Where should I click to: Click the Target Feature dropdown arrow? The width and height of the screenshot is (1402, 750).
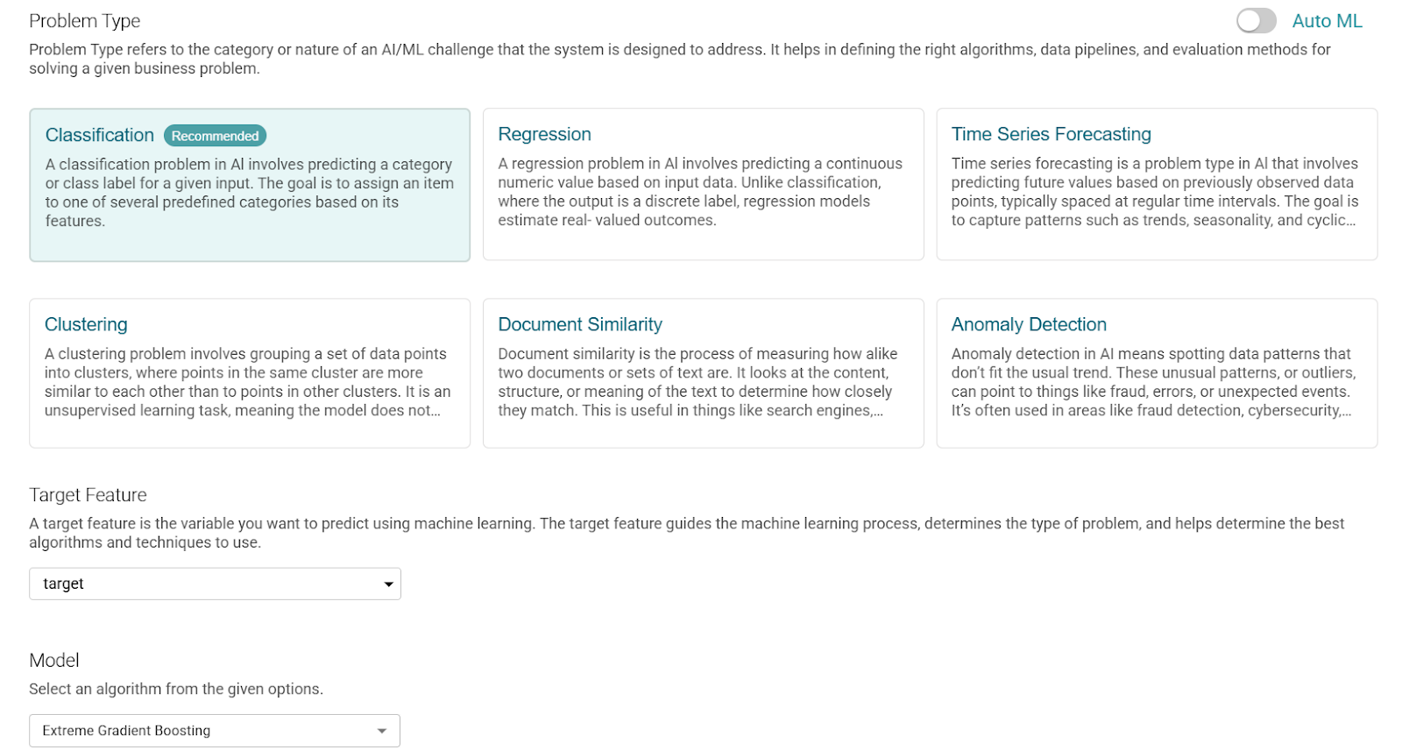click(388, 584)
